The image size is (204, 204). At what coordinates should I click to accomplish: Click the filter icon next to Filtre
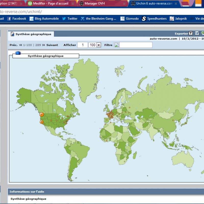(116, 45)
